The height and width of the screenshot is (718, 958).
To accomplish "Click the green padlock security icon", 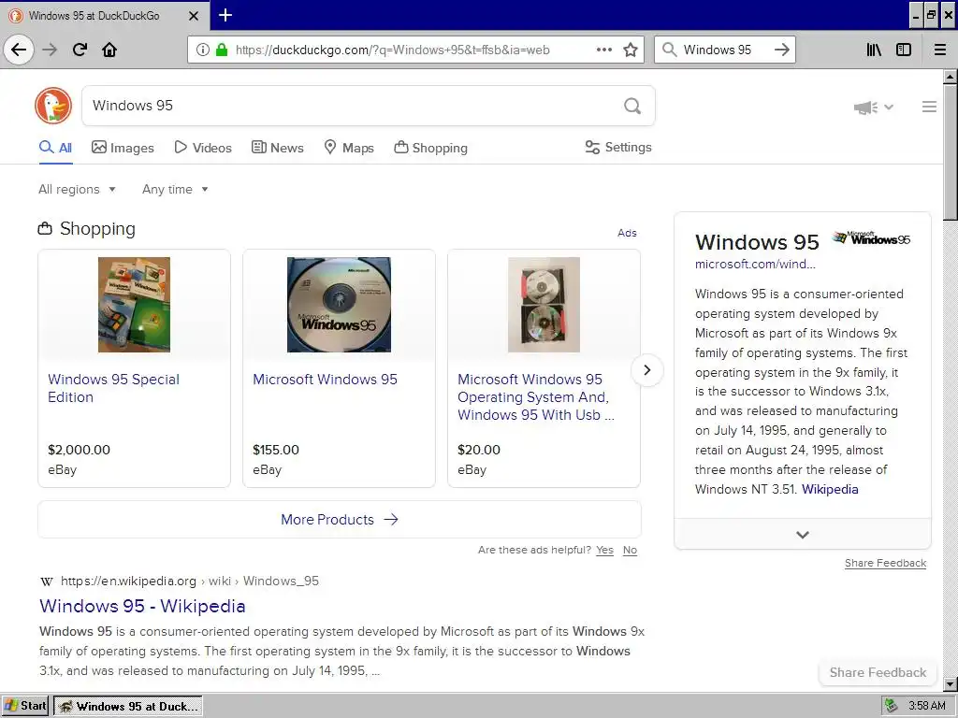I will 222,50.
